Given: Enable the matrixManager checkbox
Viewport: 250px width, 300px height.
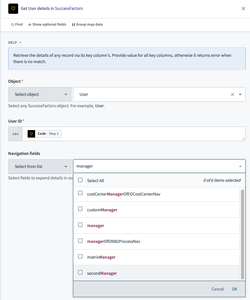Looking at the screenshot, I should click(x=80, y=257).
